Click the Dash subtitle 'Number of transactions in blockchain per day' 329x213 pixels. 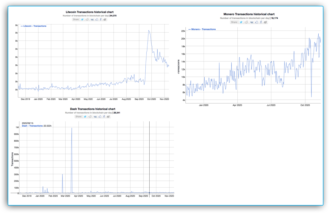pos(88,113)
